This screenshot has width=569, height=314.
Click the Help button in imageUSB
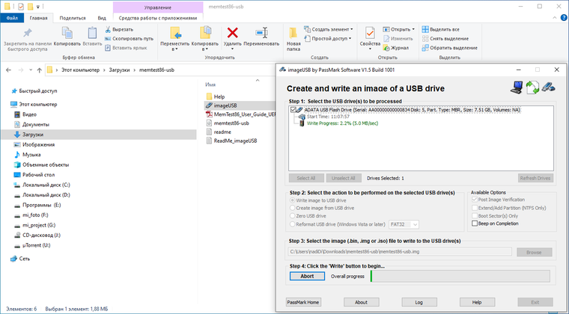coord(477,302)
